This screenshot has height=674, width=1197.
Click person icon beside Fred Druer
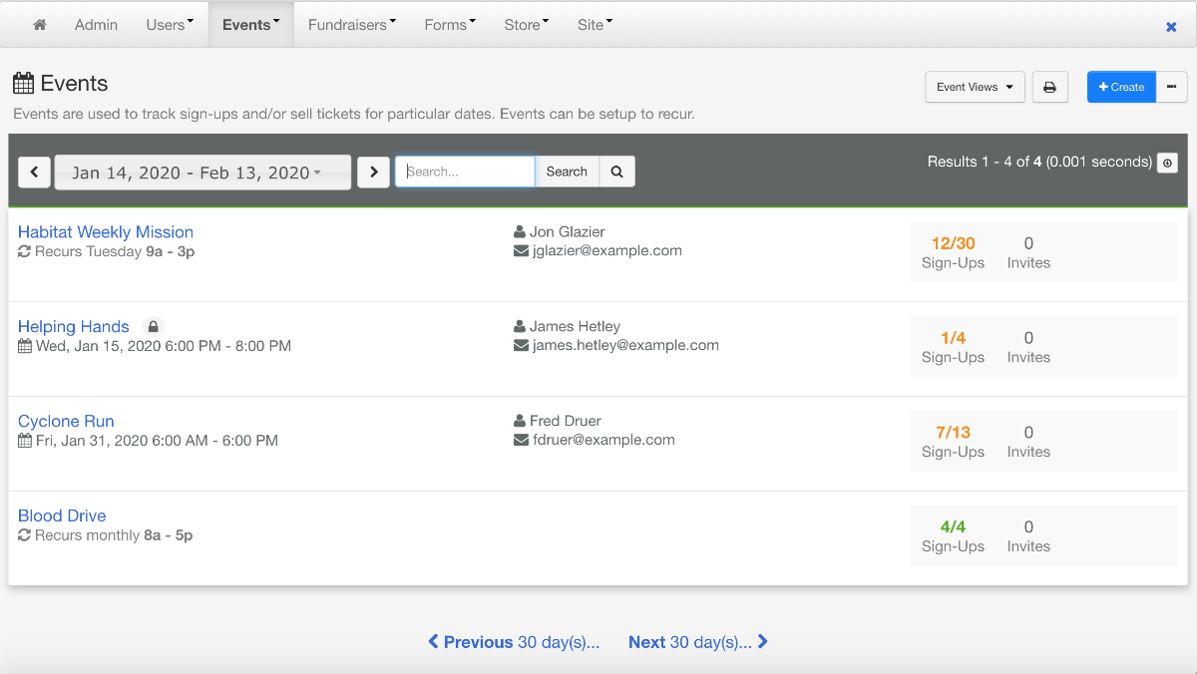[520, 421]
